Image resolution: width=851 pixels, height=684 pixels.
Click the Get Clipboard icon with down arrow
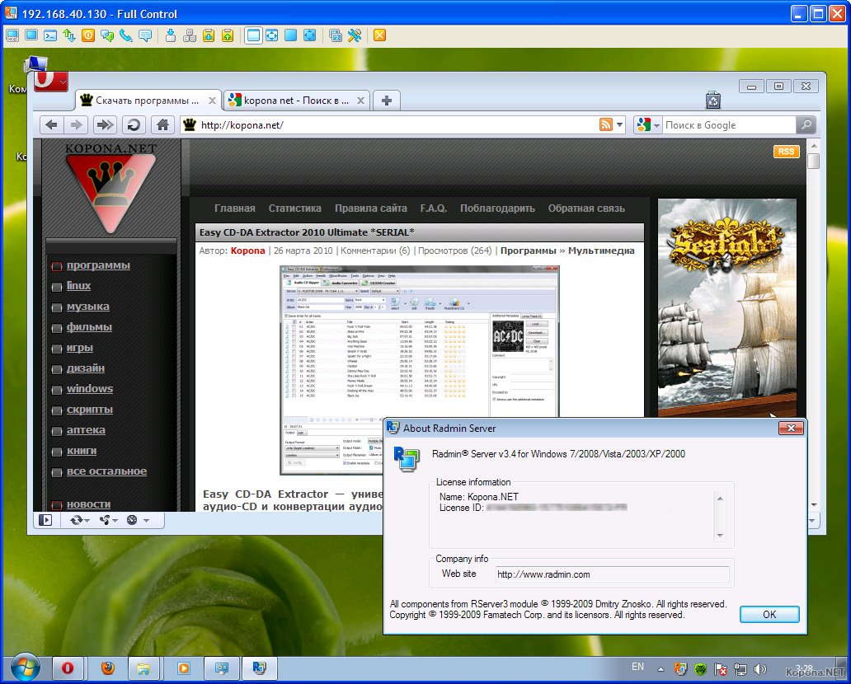tap(209, 35)
